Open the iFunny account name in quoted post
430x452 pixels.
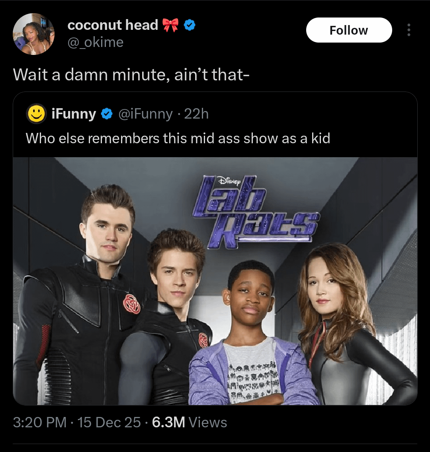coord(74,114)
